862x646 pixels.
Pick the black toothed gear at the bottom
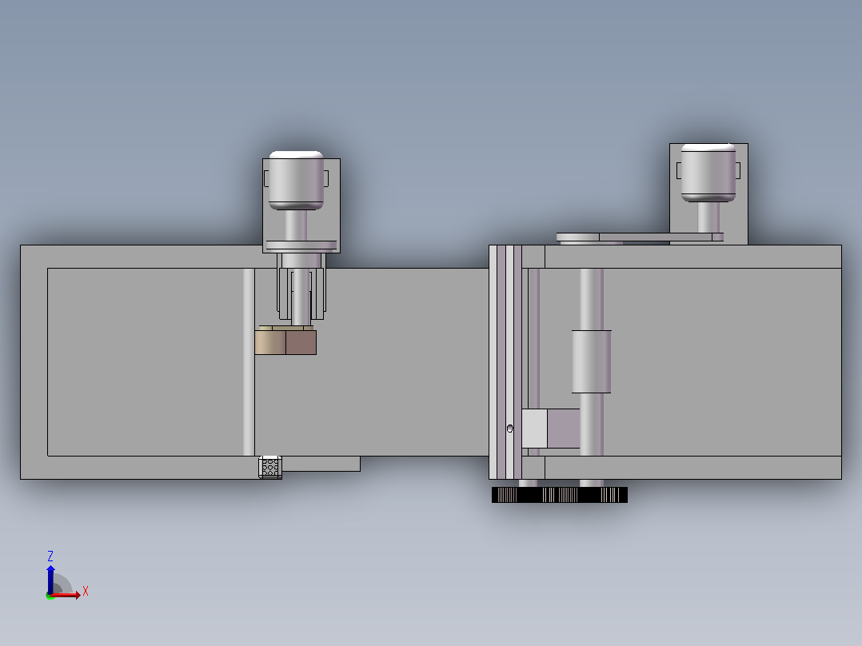click(x=560, y=495)
